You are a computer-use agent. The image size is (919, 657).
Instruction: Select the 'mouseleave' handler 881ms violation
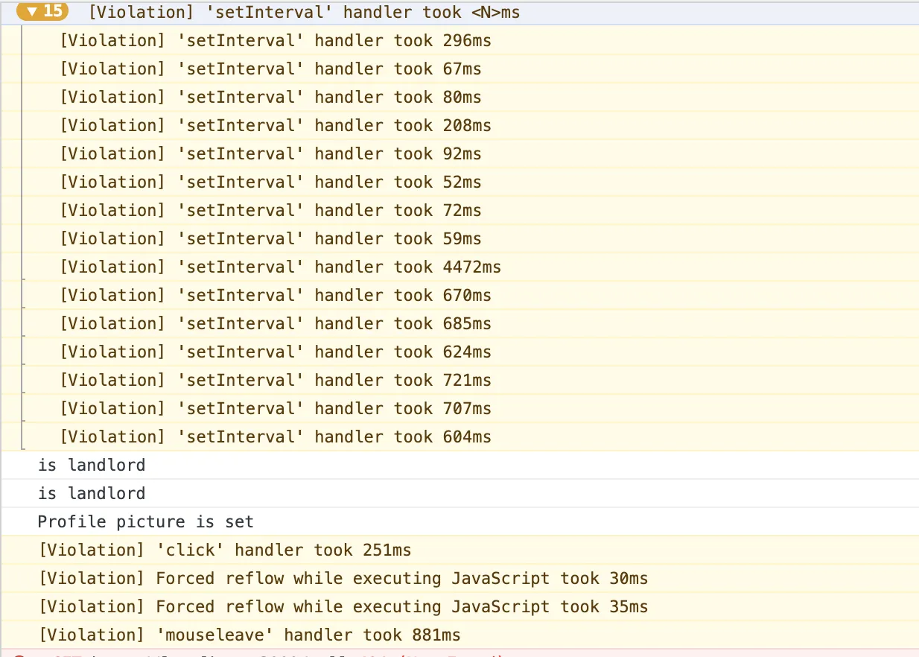(249, 635)
